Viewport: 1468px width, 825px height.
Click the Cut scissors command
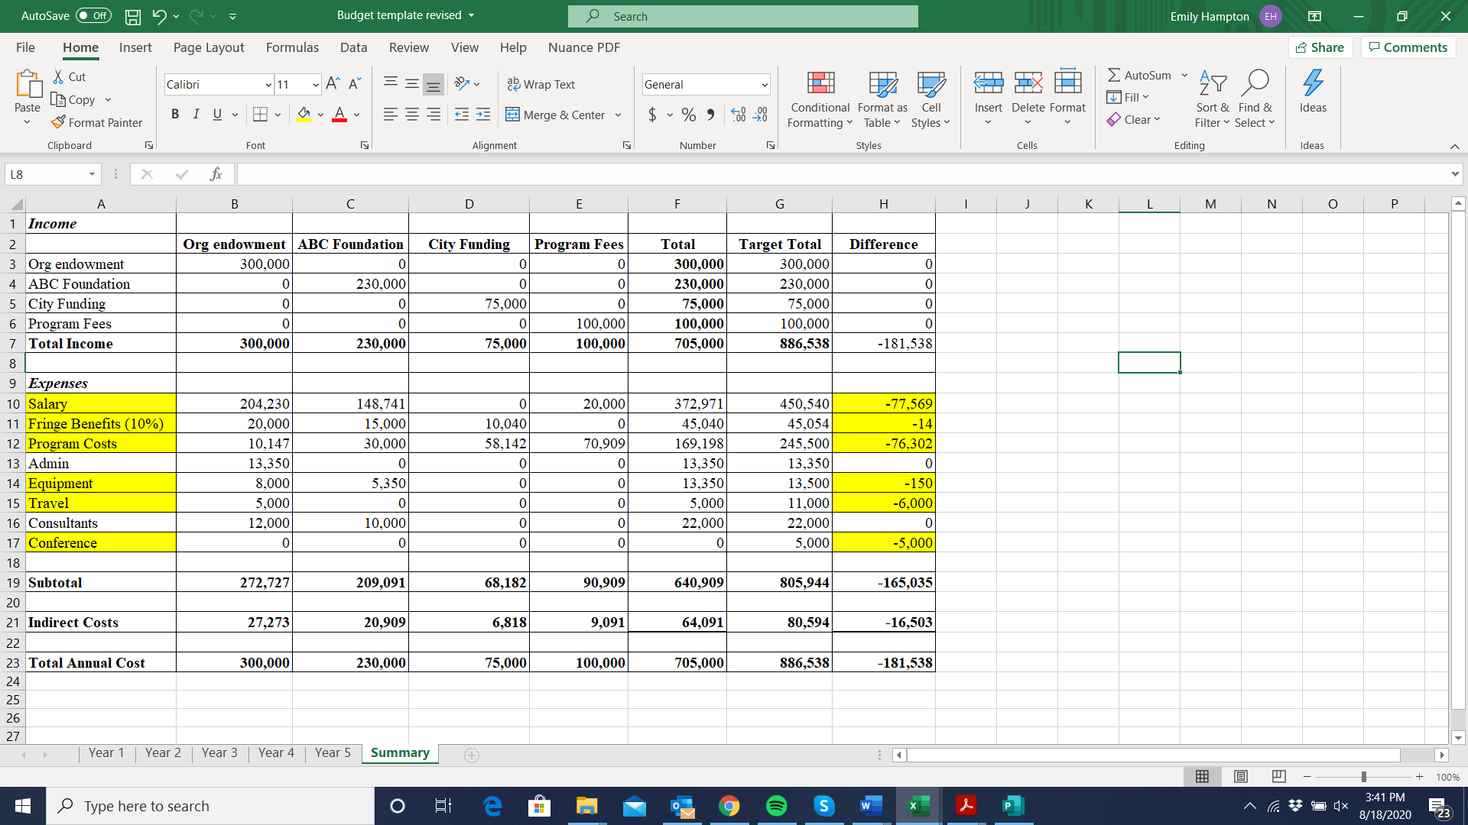[70, 76]
